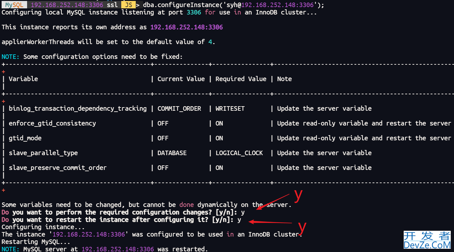The height and width of the screenshot is (252, 454).
Task: Click the note in the slave_parallel_type row
Action: [324, 153]
